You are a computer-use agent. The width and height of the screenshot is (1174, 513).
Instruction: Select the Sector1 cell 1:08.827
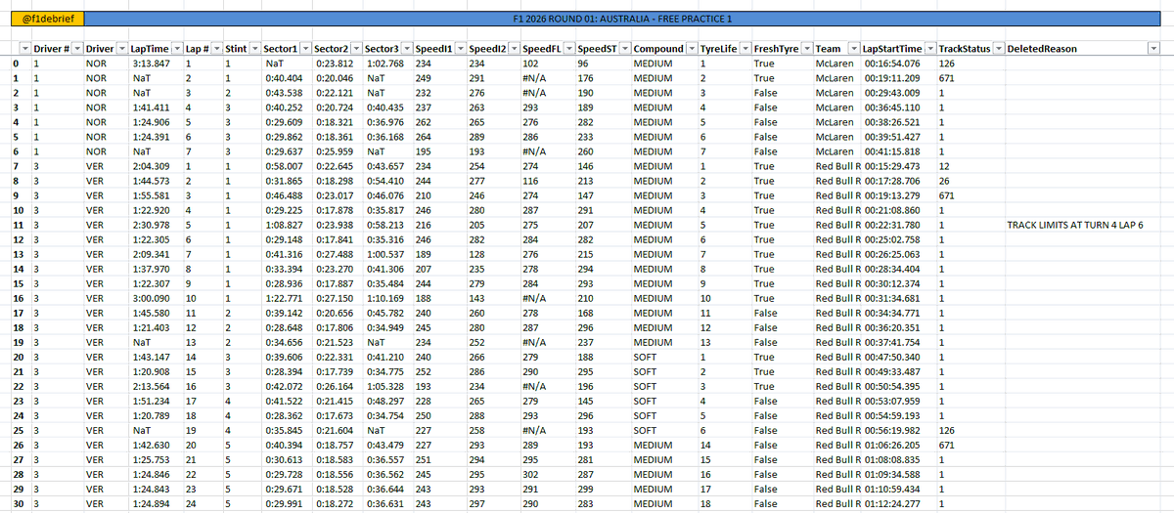pyautogui.click(x=287, y=226)
